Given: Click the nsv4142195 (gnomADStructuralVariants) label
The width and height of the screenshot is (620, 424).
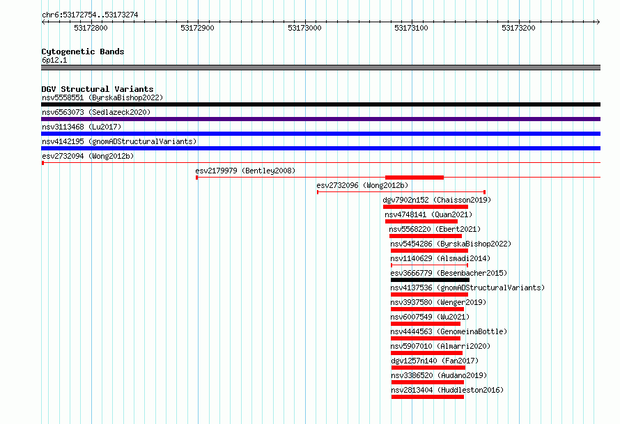Looking at the screenshot, I should pos(119,141).
